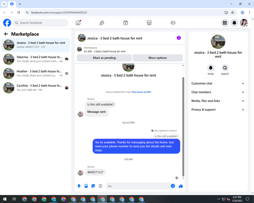This screenshot has width=254, height=203.
Task: Open the account profile picture menu
Action: coord(244,23)
